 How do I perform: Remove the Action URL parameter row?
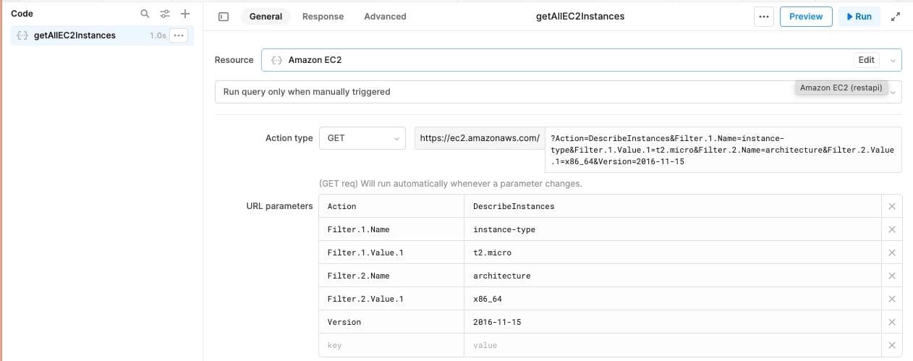891,206
